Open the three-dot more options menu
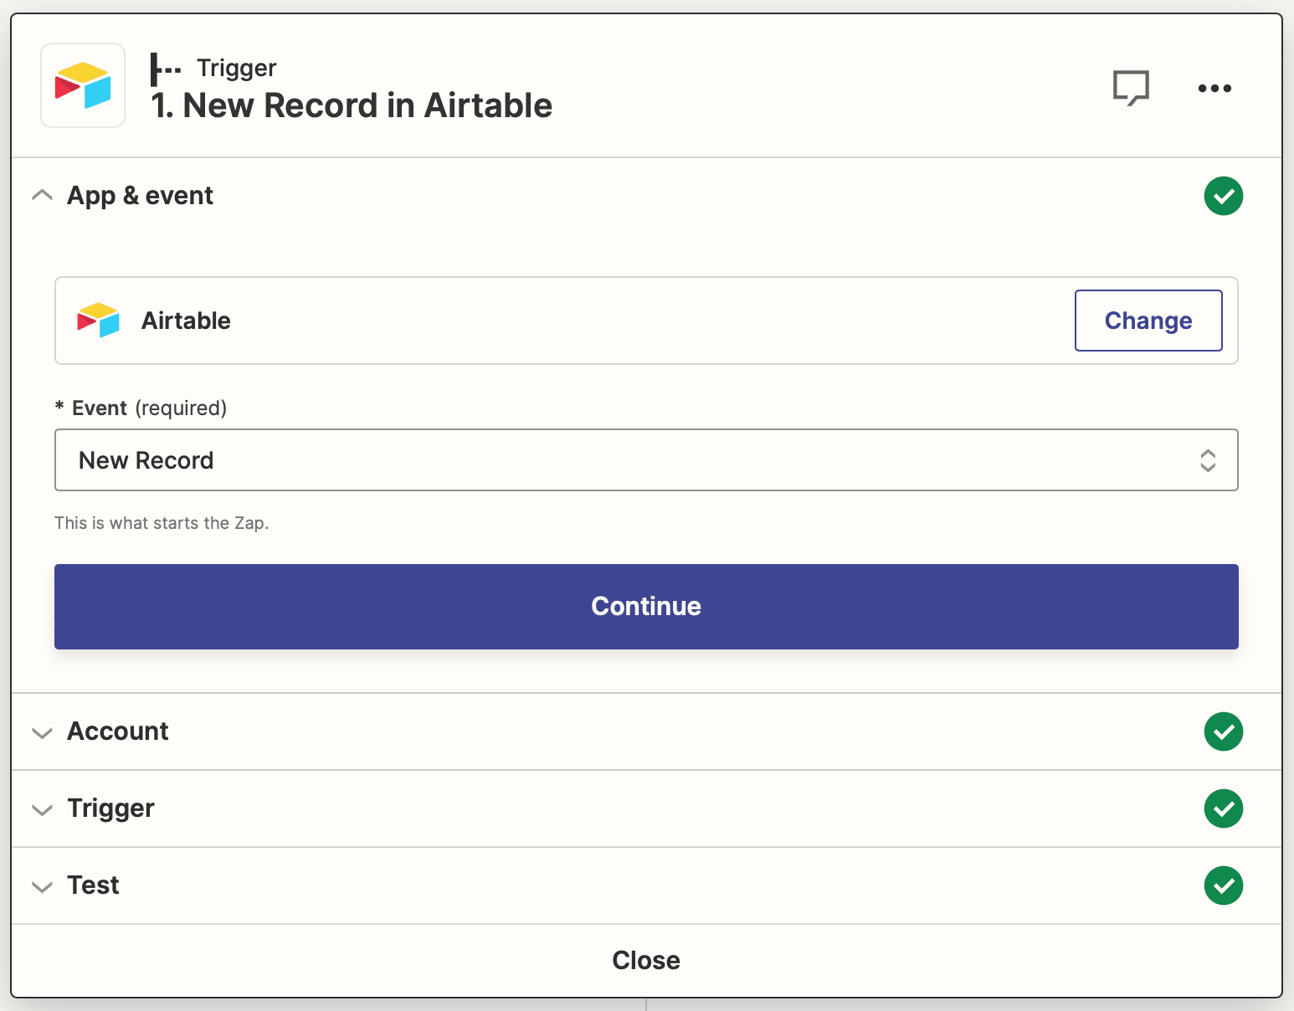This screenshot has width=1294, height=1011. [x=1214, y=88]
